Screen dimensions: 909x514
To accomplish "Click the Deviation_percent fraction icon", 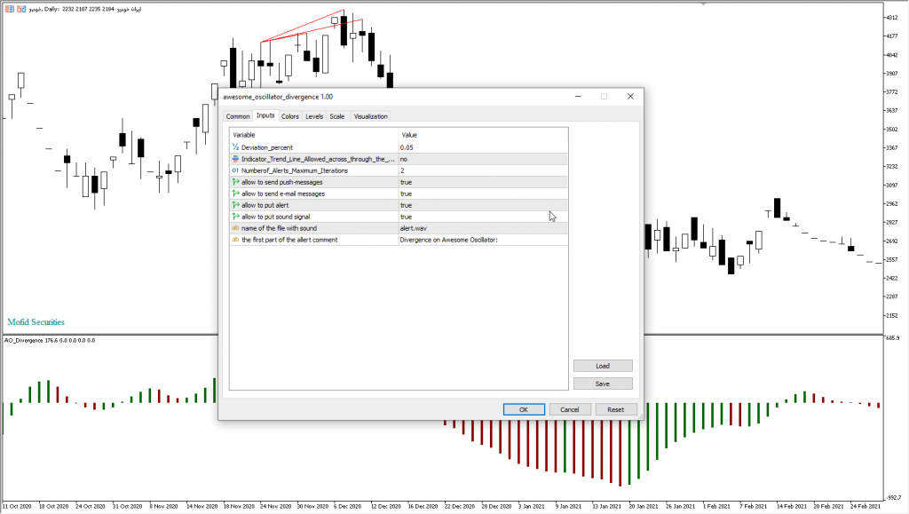I will tap(235, 147).
